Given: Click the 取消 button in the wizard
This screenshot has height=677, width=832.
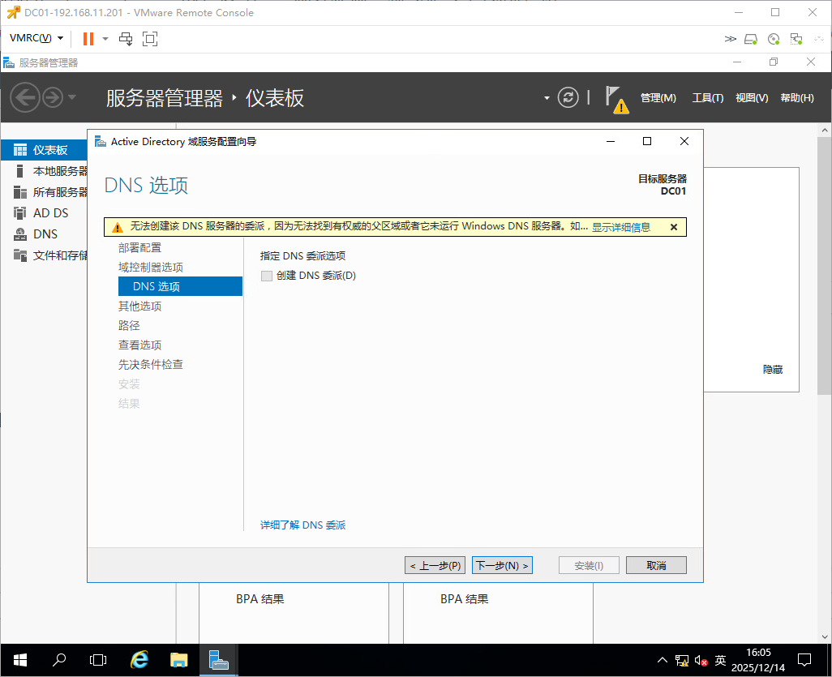Looking at the screenshot, I should tap(656, 566).
